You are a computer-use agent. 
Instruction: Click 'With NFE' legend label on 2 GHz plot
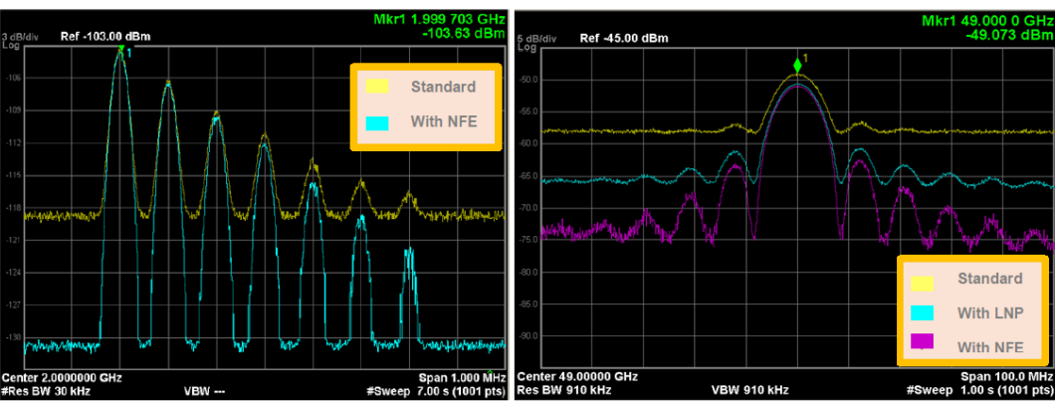(444, 121)
